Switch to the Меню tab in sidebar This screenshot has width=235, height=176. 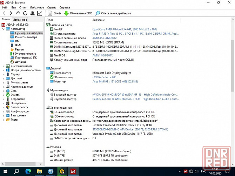(6, 19)
